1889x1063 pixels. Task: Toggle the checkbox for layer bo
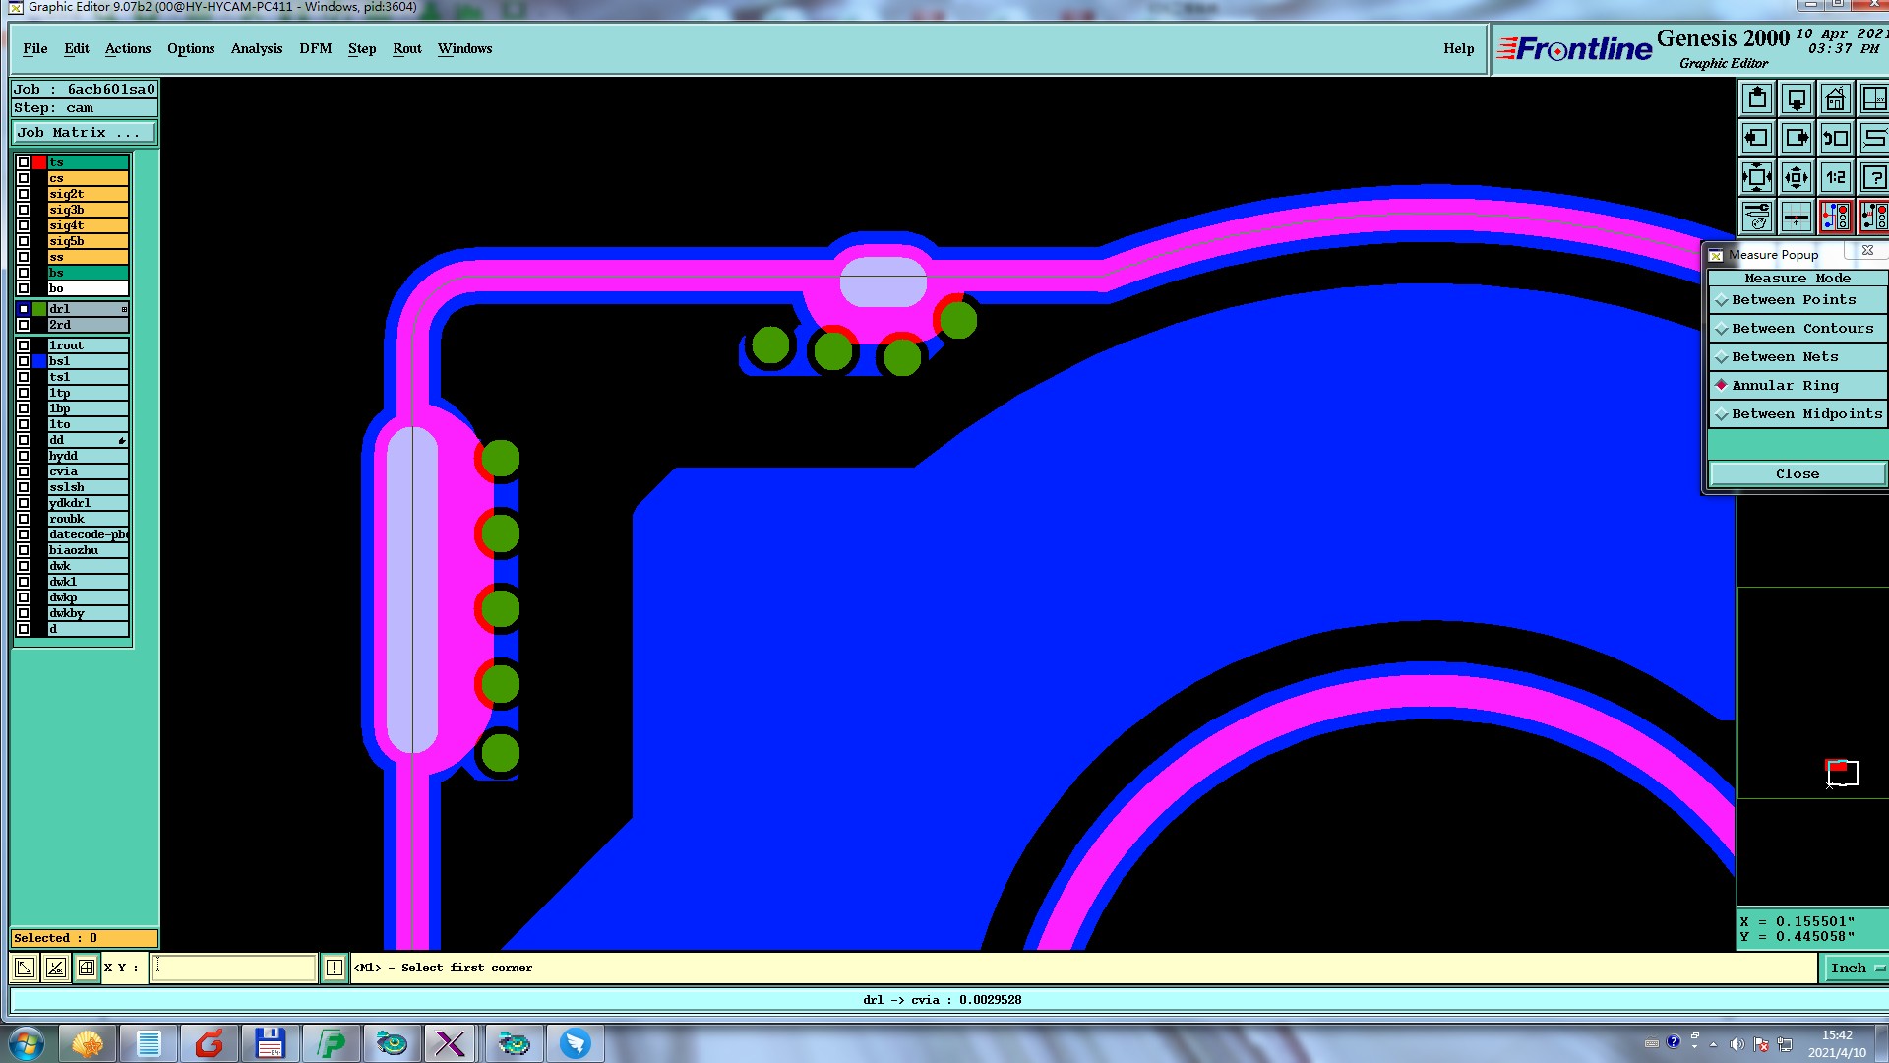[x=24, y=288]
